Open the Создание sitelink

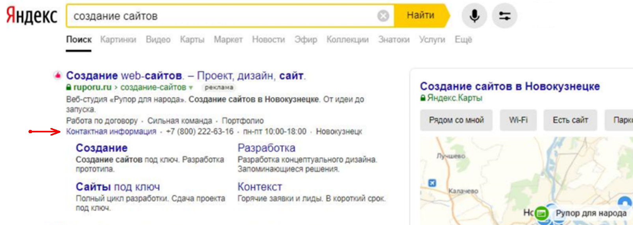102,148
